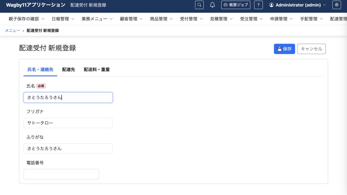Open notifications bell icon

point(213,5)
